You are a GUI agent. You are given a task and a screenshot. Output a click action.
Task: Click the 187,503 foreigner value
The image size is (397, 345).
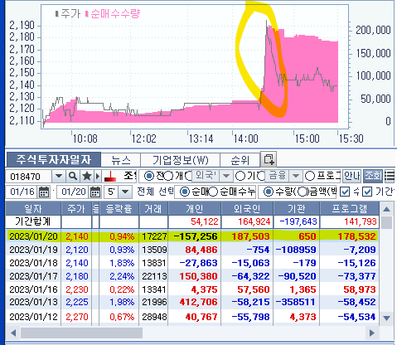click(x=250, y=236)
